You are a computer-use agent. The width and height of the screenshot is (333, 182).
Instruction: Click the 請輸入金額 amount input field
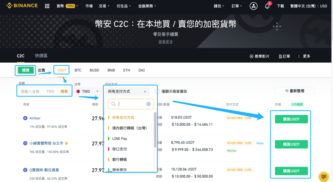[38, 91]
